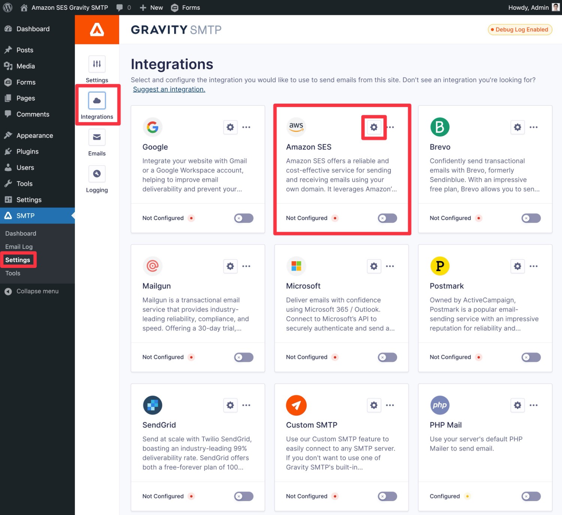Screen dimensions: 562x515
Task: Select Integrations cloud icon
Action: [x=97, y=100]
